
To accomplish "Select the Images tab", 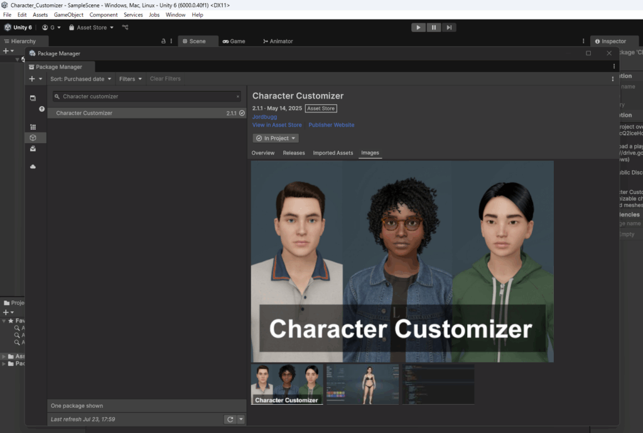I will coord(370,152).
